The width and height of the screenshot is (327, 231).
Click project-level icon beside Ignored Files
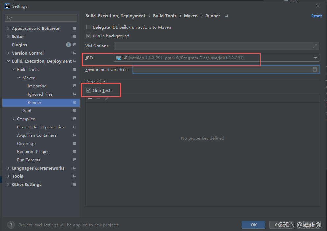75,94
